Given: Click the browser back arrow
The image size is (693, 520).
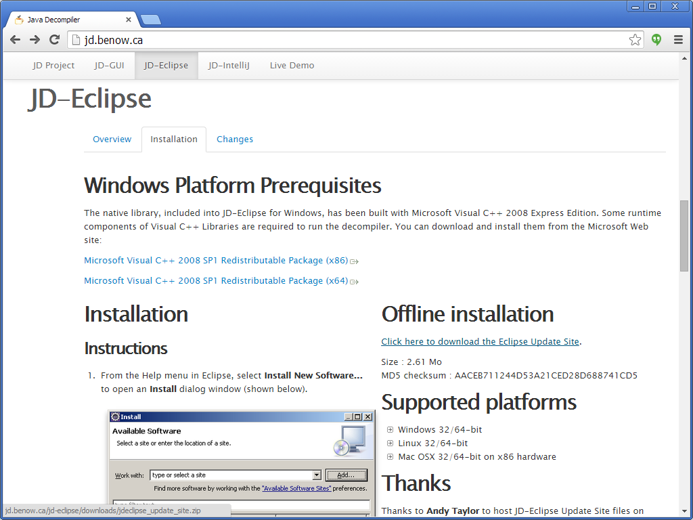Looking at the screenshot, I should (x=15, y=40).
